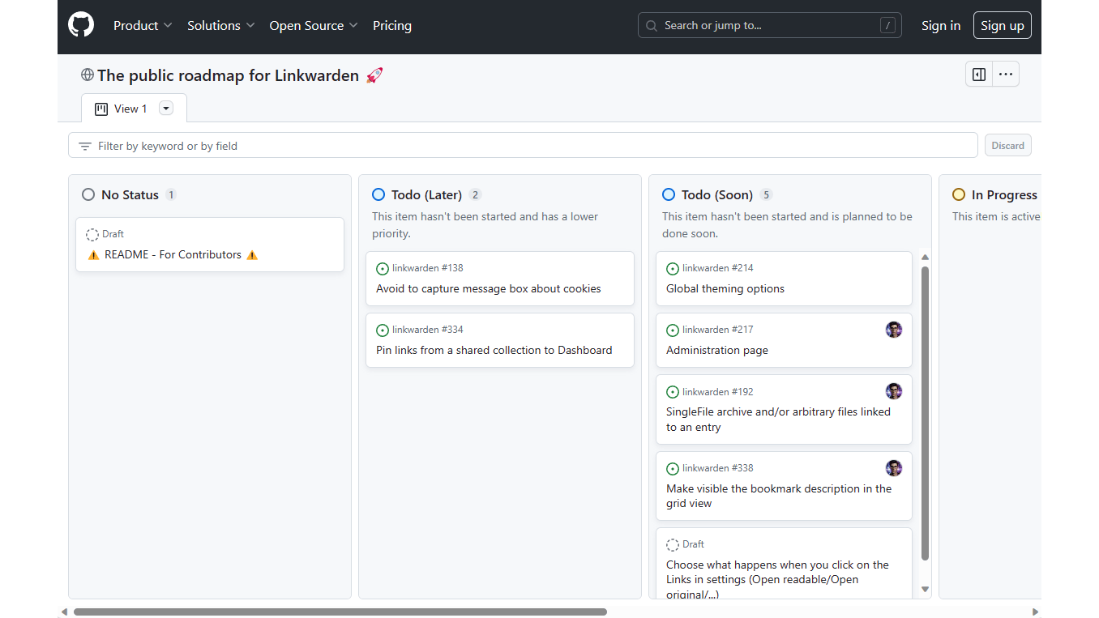This screenshot has height=618, width=1099.
Task: Click the horizontal scrollbar at the bottom
Action: coord(340,612)
